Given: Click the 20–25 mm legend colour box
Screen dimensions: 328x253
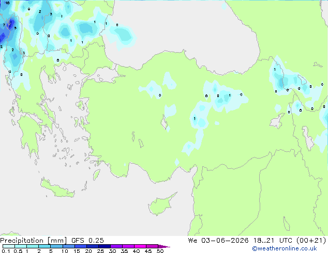Looking at the screenshot, I should (92, 246).
